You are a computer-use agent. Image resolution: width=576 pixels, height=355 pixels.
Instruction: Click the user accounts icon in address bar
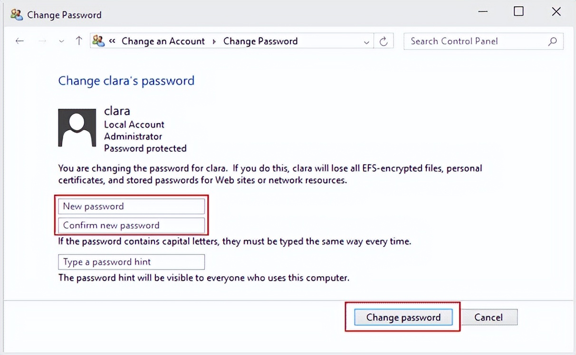click(x=98, y=41)
